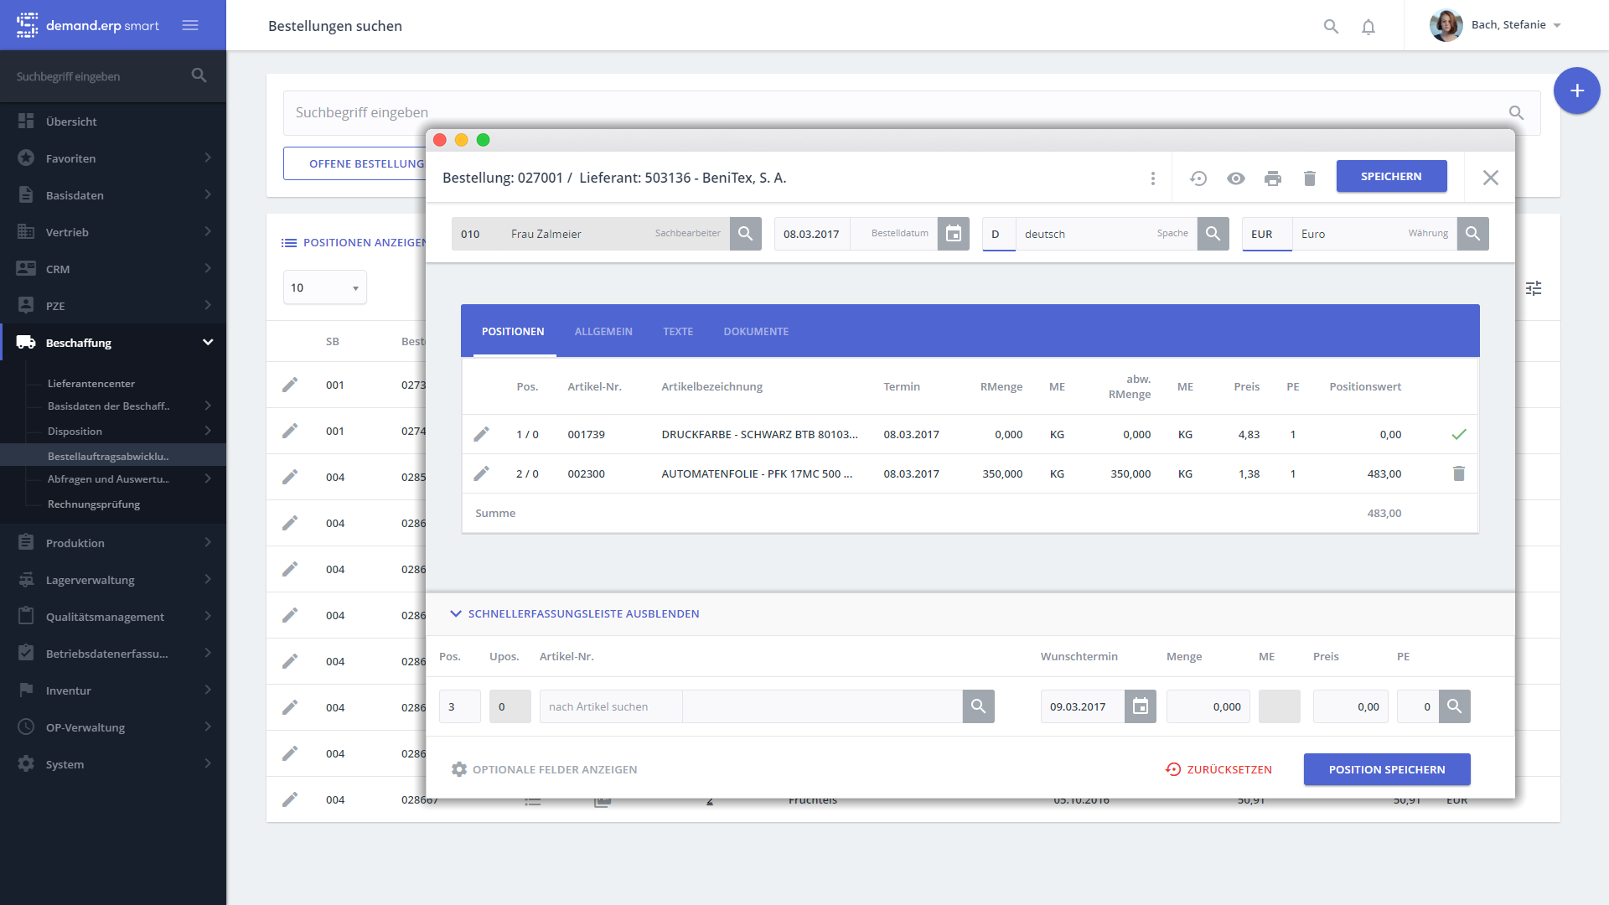This screenshot has width=1609, height=905.
Task: Open the three-dot more options menu
Action: coord(1152,178)
